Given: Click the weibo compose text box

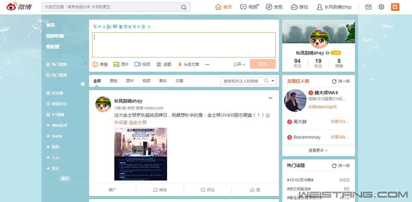Looking at the screenshot, I should click(184, 45).
